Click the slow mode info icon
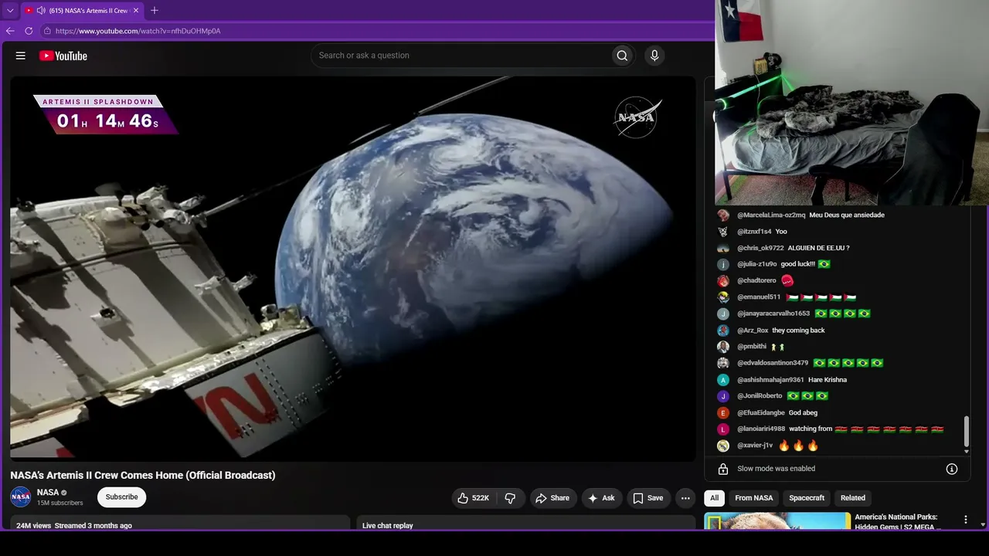989x556 pixels. pyautogui.click(x=952, y=469)
